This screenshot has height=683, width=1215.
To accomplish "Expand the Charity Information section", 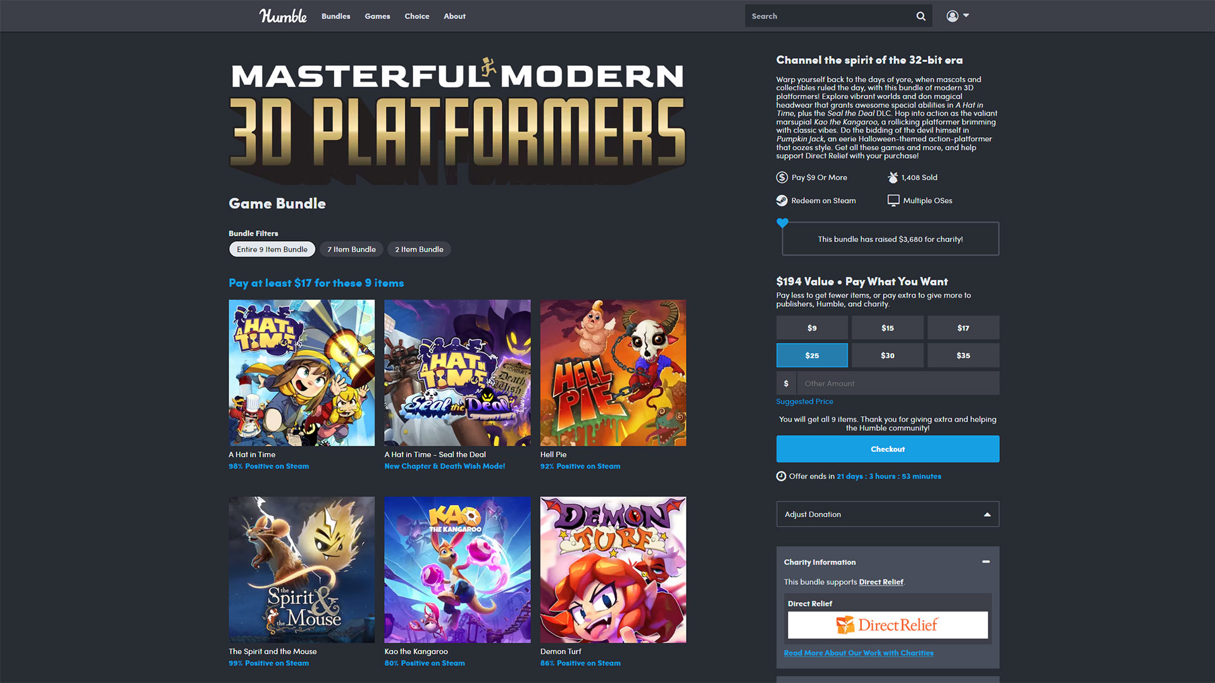I will click(x=987, y=561).
